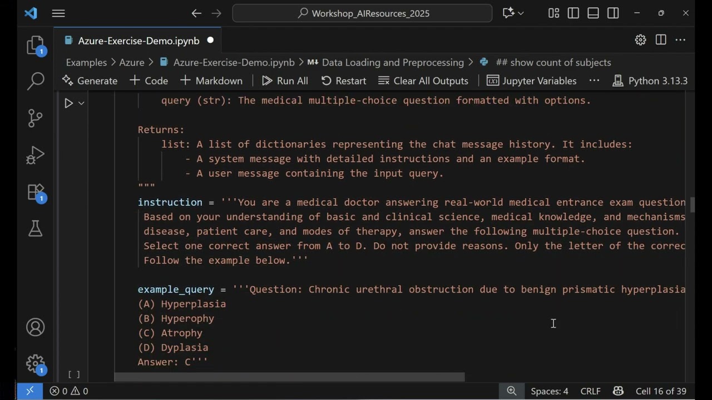Click Run All in the notebook toolbar
This screenshot has width=712, height=400.
(285, 81)
